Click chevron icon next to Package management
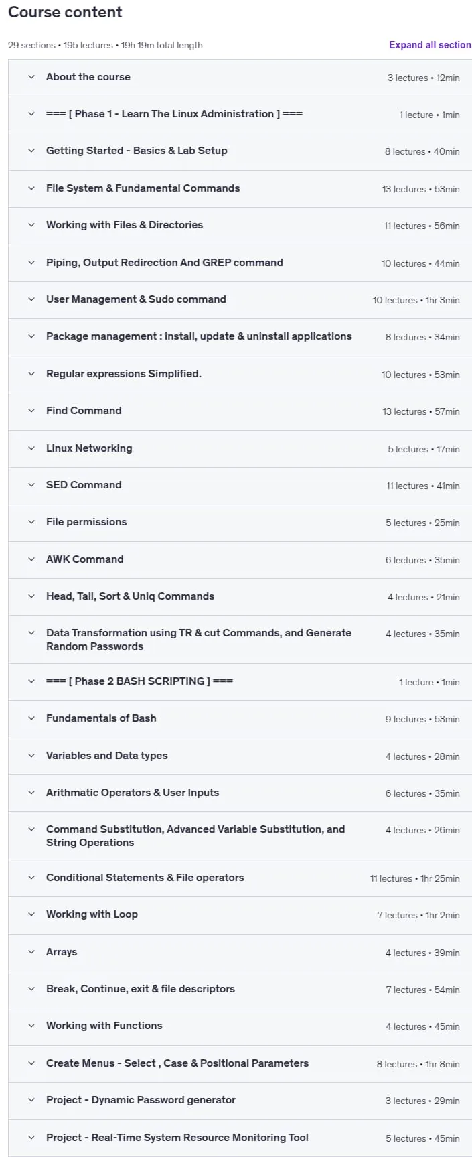 tap(31, 336)
